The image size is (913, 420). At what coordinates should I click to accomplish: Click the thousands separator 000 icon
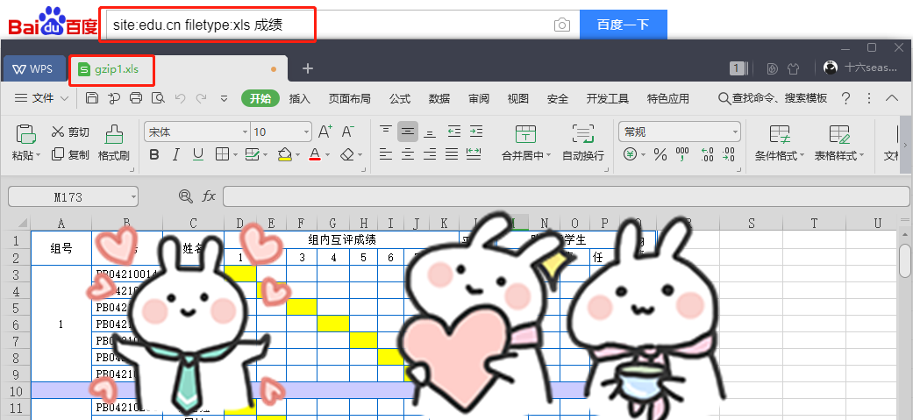682,154
